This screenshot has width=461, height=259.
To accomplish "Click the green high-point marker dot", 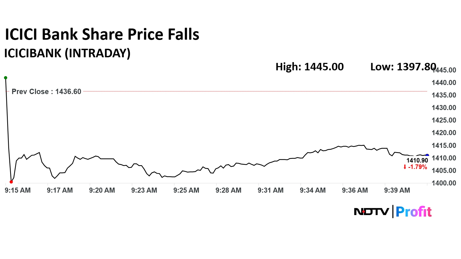I will [6, 78].
